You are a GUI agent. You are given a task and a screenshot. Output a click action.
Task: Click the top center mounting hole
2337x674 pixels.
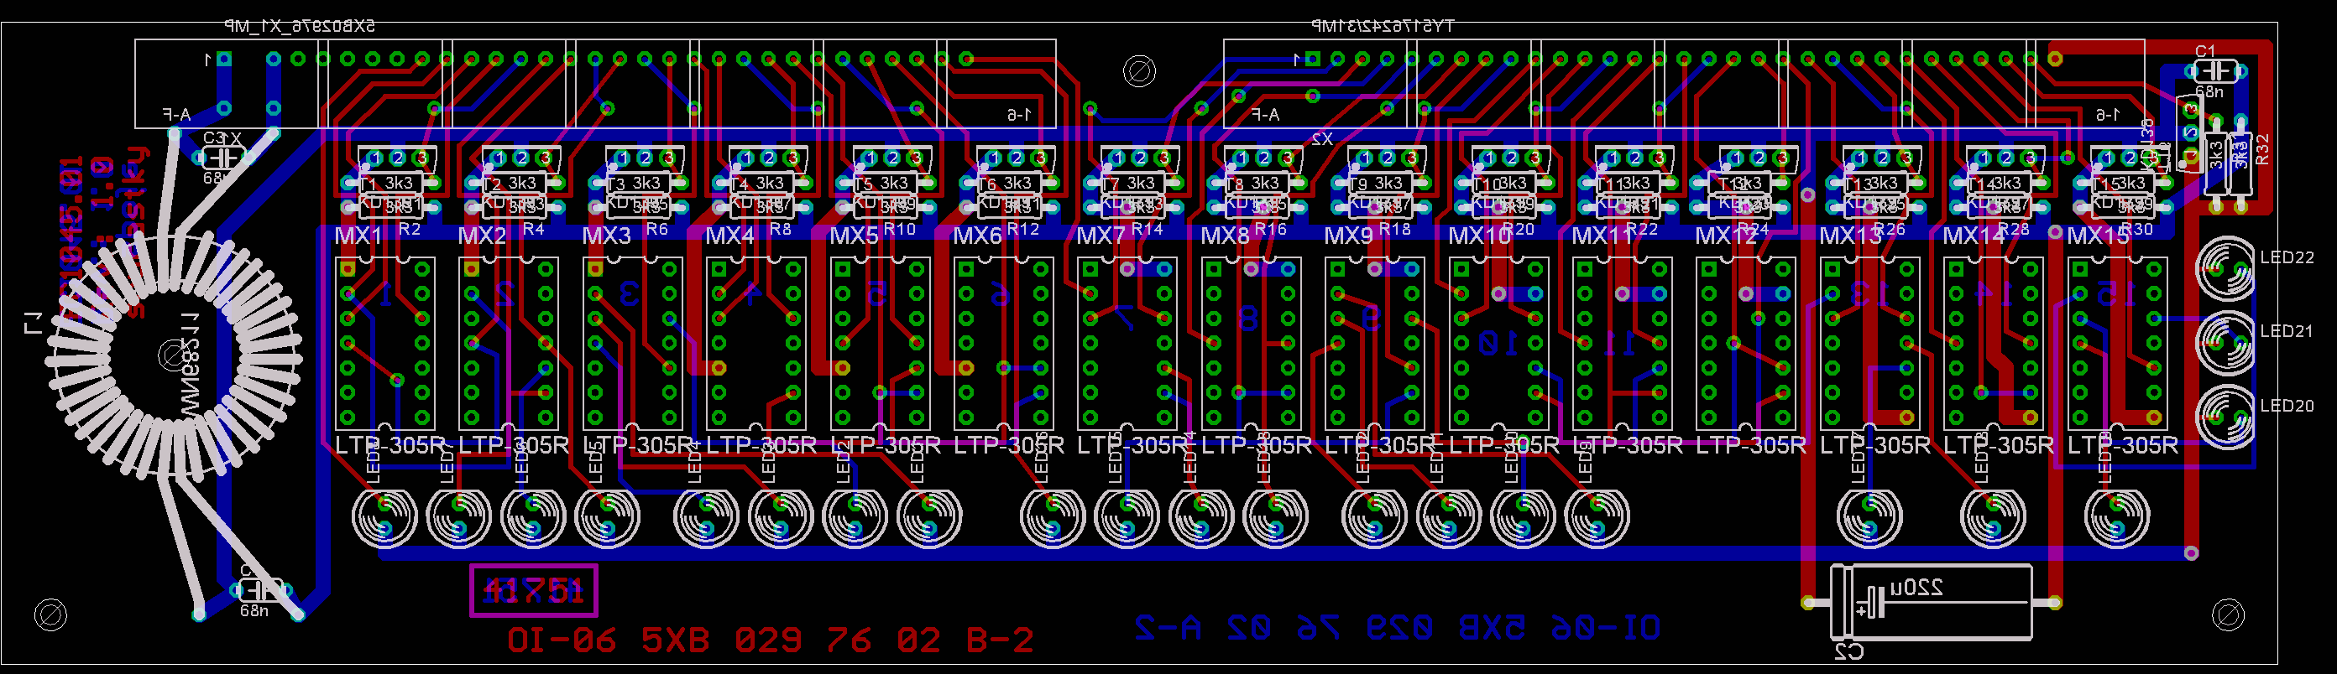click(1138, 70)
